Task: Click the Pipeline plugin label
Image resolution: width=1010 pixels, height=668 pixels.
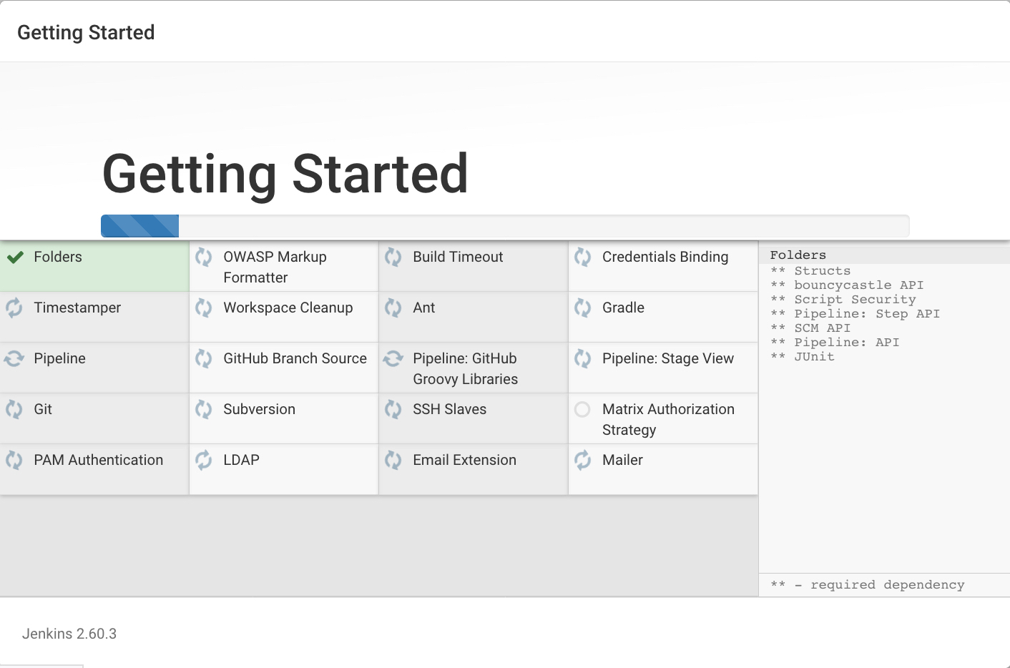Action: [59, 359]
